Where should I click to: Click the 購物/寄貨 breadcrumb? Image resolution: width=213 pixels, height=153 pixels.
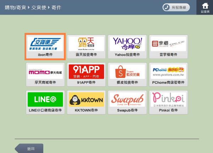pos(15,7)
